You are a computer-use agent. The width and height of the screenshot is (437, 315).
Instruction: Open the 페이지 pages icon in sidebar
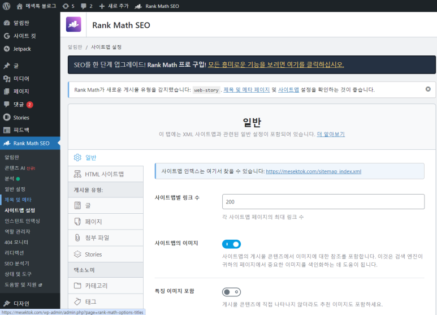(x=7, y=91)
